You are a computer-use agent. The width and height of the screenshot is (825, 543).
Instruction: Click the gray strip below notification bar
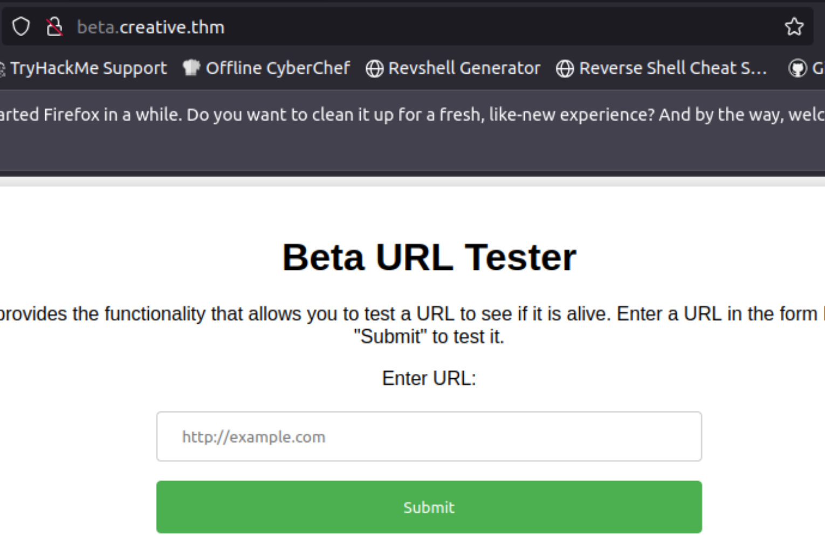tap(412, 182)
